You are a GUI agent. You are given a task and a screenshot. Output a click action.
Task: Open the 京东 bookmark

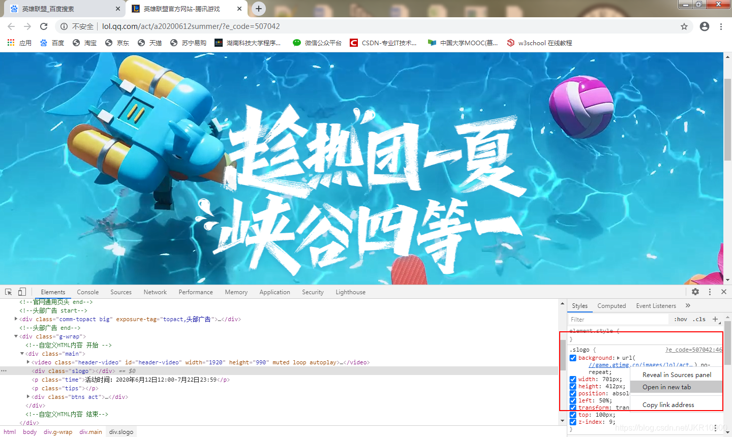(x=117, y=43)
